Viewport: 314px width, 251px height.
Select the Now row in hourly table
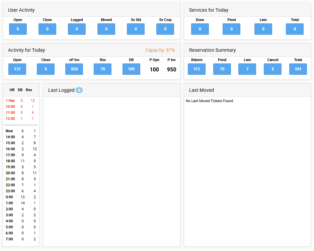(x=9, y=131)
